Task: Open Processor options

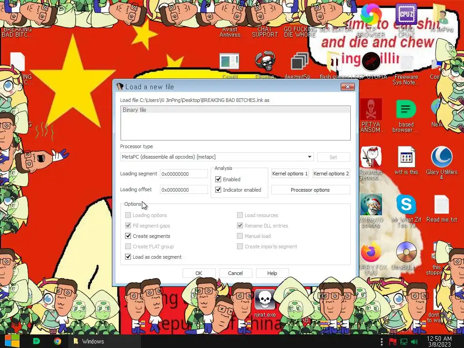Action: (310, 190)
